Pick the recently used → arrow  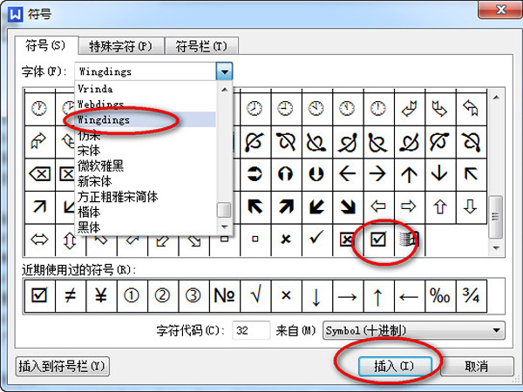[x=347, y=296]
